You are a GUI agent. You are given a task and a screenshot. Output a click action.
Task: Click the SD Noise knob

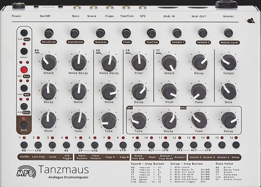[x=109, y=92]
